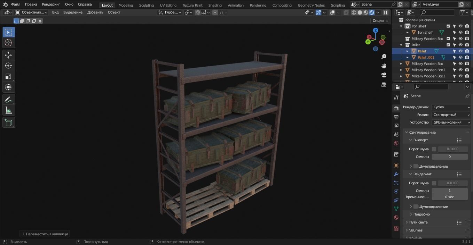473x245 pixels.
Task: Open the Scene properties tab icon
Action: point(396,134)
